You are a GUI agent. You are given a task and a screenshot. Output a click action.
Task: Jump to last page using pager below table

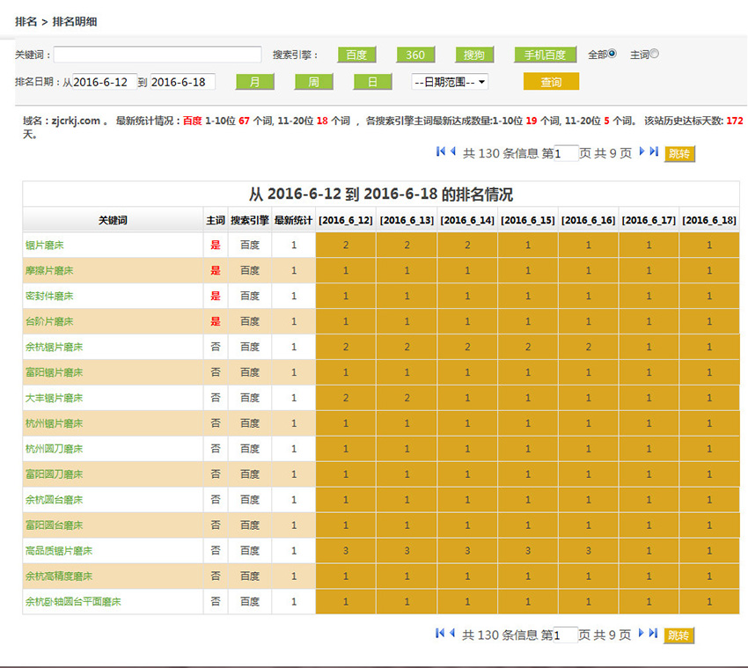(x=654, y=634)
